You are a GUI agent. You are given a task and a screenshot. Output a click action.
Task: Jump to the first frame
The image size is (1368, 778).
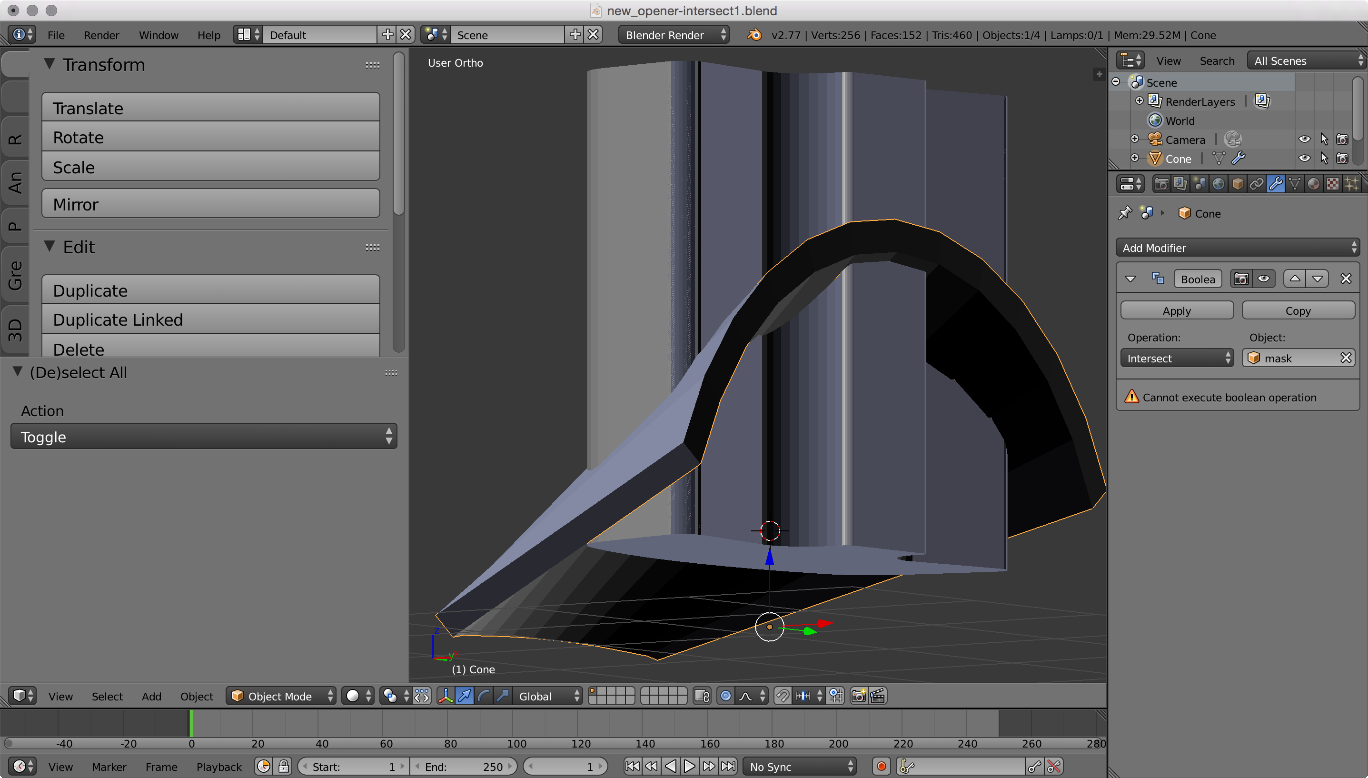pos(633,766)
